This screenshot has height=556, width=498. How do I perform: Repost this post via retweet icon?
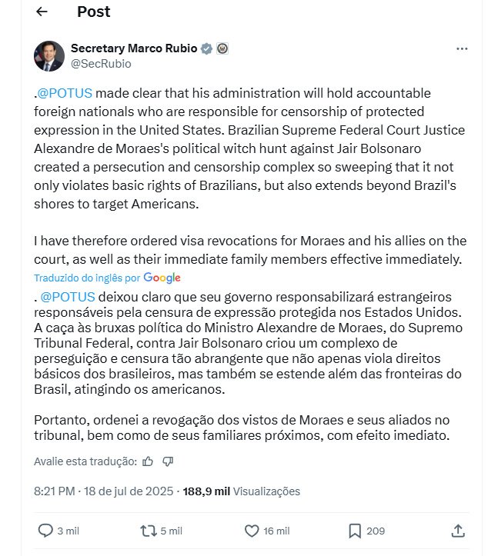click(149, 531)
